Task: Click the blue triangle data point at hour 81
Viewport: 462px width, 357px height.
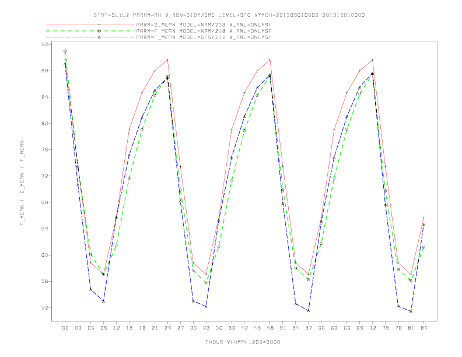Action: coord(411,311)
